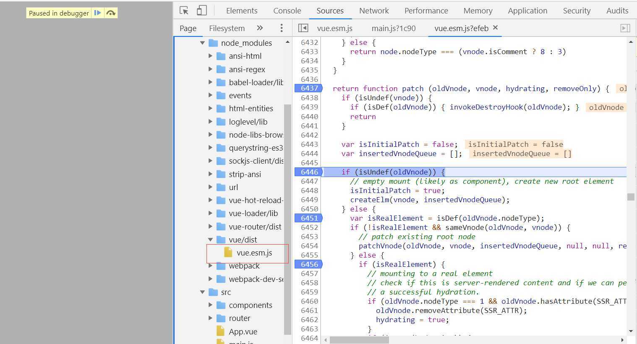Viewport: 637px width, 344px height.
Task: Activate the inspect element picker
Action: (x=184, y=10)
